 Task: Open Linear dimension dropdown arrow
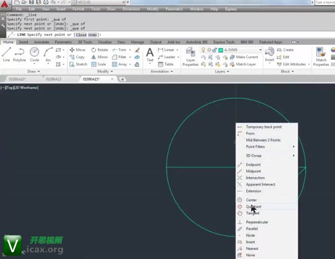pyautogui.click(x=178, y=50)
